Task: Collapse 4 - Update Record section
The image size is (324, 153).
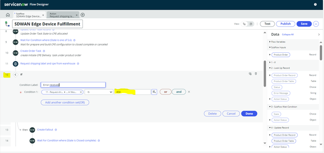Action: pos(270,128)
